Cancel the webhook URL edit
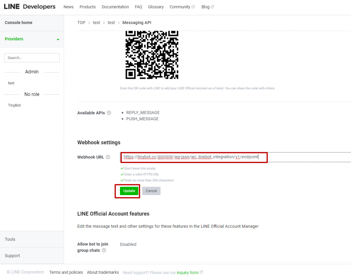This screenshot has width=351, height=280. (151, 191)
